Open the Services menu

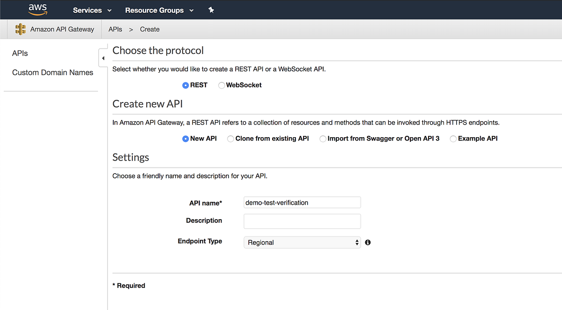[87, 10]
